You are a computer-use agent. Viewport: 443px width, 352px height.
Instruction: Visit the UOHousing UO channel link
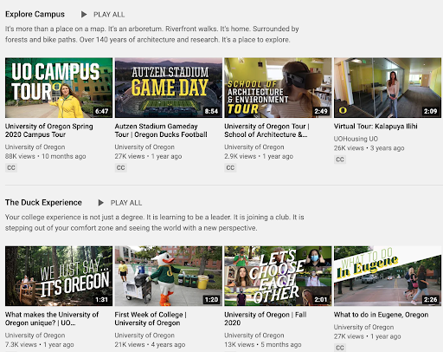click(356, 139)
